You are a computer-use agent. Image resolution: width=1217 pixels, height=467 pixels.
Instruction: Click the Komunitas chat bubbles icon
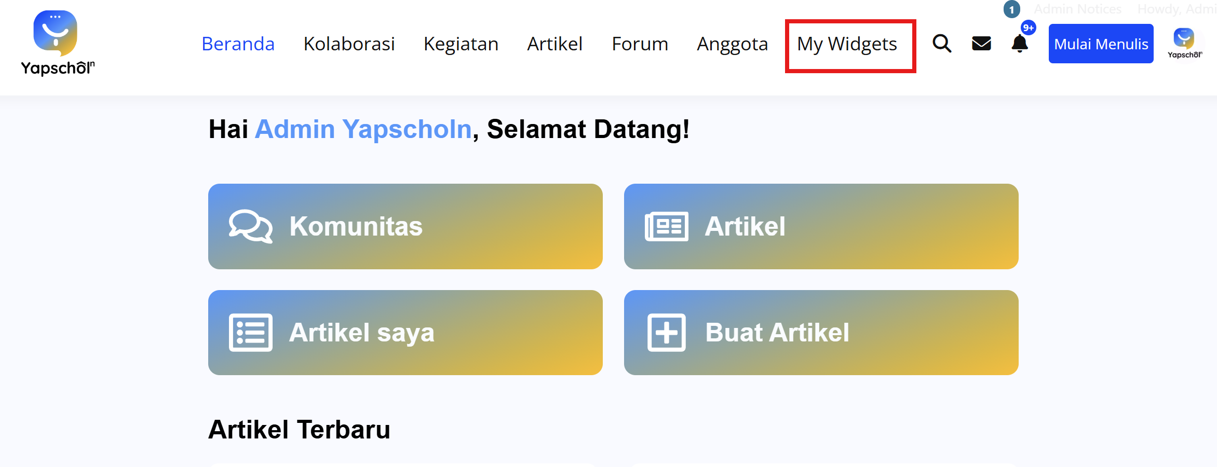point(250,227)
